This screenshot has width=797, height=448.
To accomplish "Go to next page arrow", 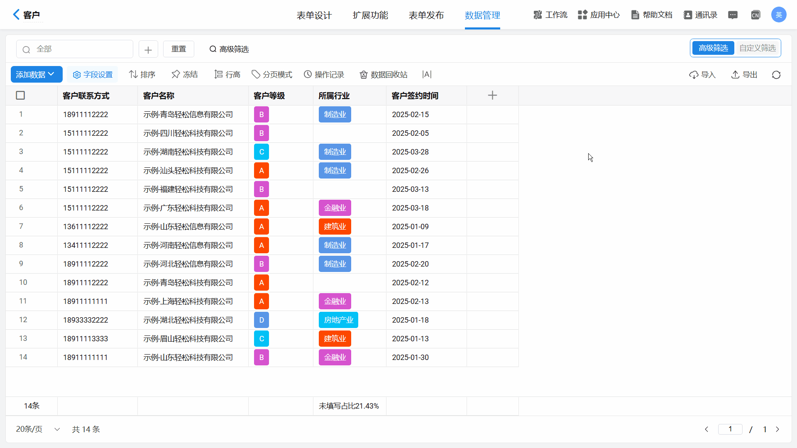I will click(777, 429).
